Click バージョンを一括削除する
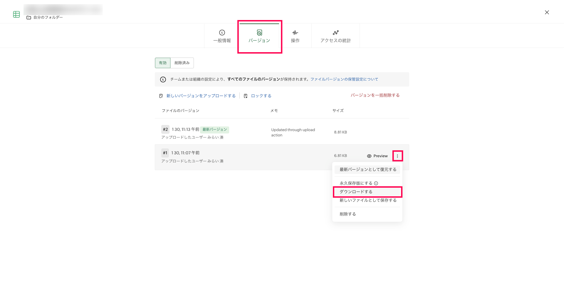 click(x=375, y=95)
